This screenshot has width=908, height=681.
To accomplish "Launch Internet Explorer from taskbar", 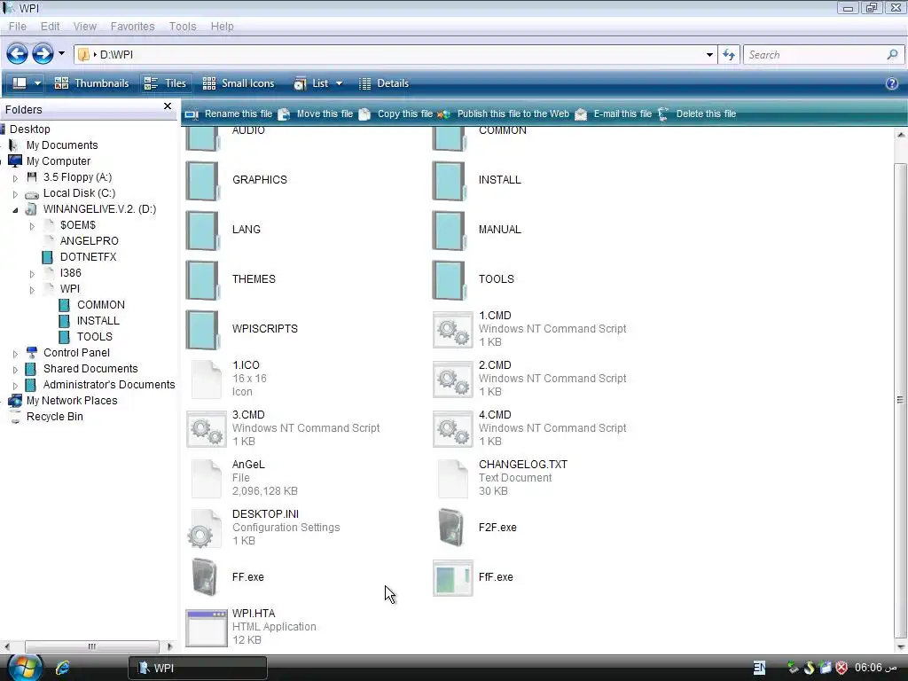I will click(63, 668).
